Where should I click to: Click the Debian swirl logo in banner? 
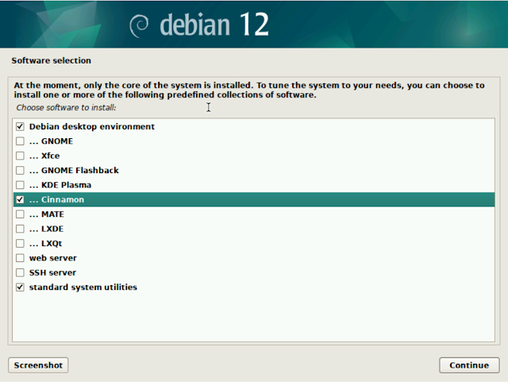point(139,25)
